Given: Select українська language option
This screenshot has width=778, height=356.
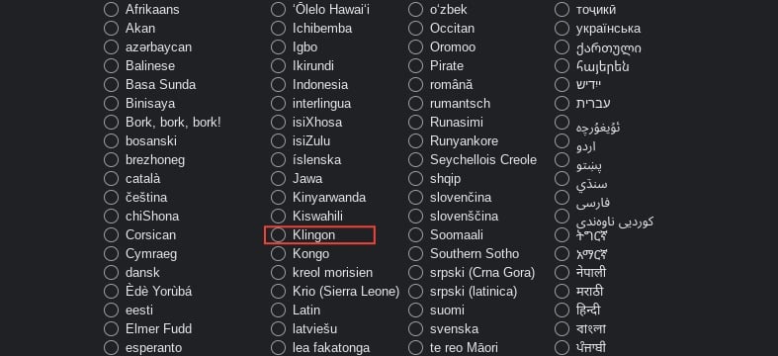Looking at the screenshot, I should point(562,29).
